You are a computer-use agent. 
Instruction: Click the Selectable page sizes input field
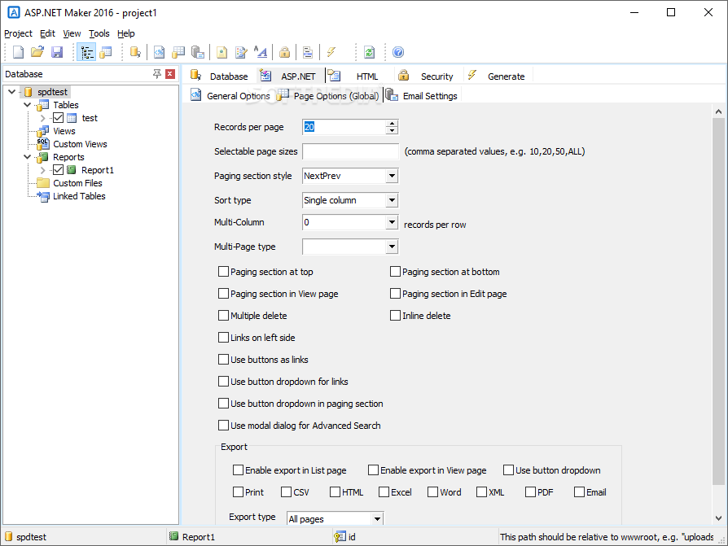(x=350, y=151)
